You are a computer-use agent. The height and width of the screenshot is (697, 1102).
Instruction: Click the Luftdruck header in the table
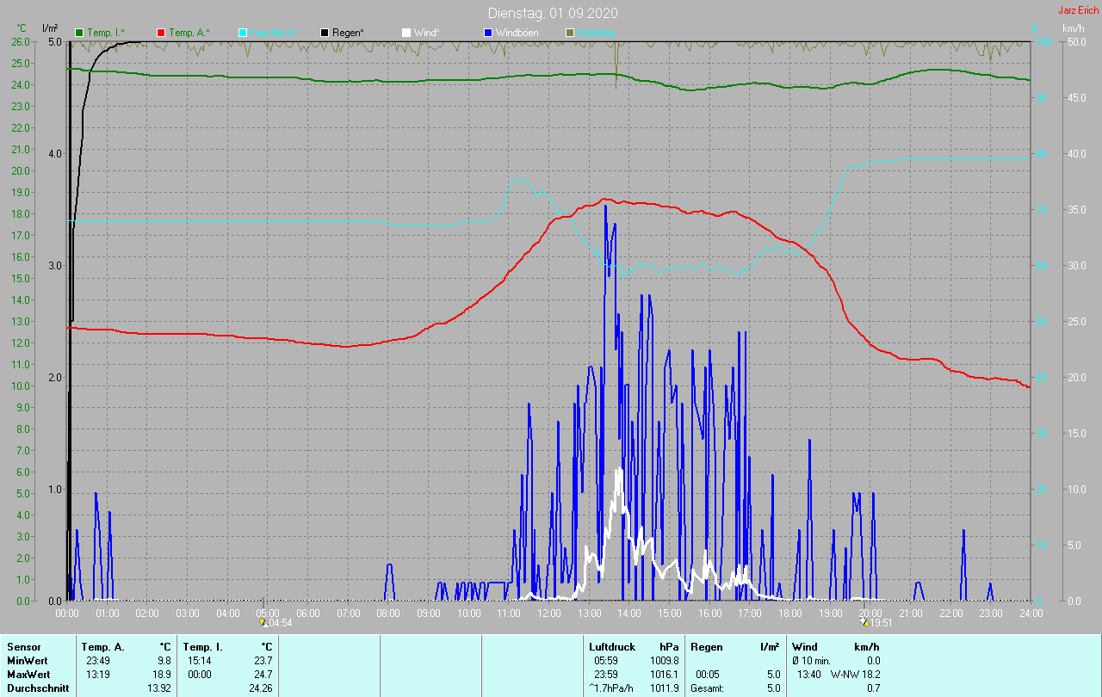point(611,646)
